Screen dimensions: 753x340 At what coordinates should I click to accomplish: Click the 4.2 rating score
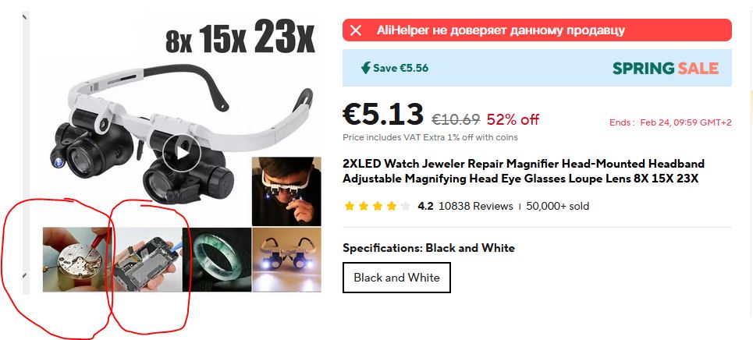[425, 206]
